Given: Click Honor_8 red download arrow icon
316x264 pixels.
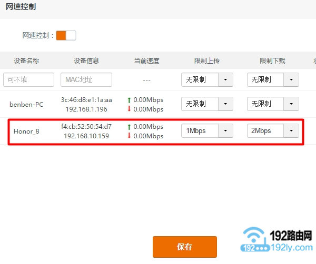Looking at the screenshot, I should pyautogui.click(x=129, y=136).
